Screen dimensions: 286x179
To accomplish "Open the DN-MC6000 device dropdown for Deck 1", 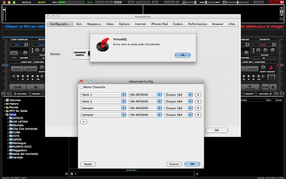I will [145, 95].
